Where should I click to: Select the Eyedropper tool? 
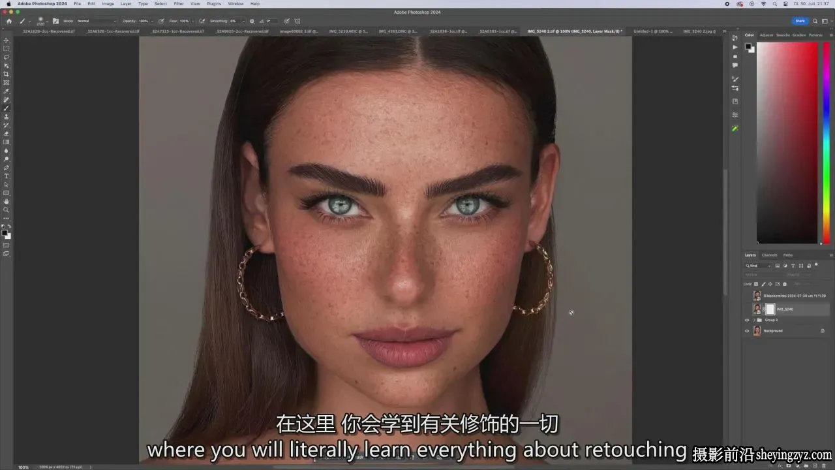tap(7, 91)
